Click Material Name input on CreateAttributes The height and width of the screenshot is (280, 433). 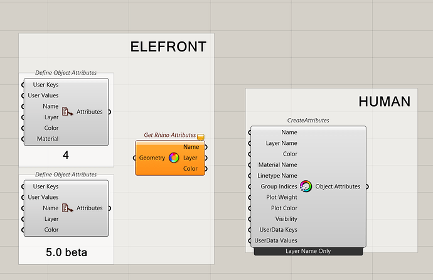tap(277, 165)
